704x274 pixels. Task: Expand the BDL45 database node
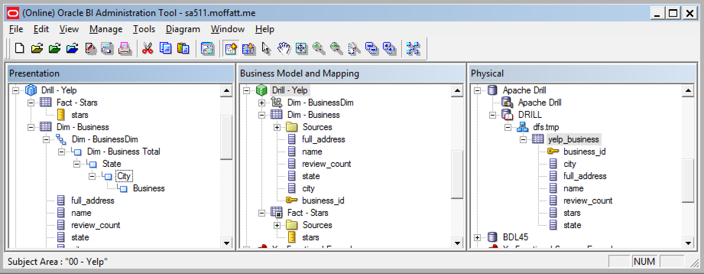pyautogui.click(x=477, y=237)
